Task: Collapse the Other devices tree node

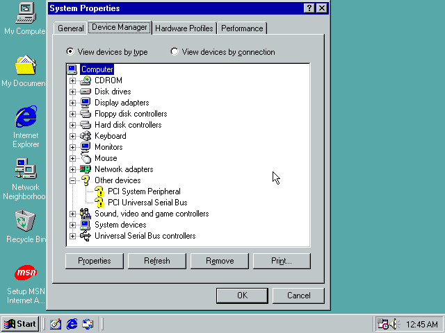Action: click(72, 180)
